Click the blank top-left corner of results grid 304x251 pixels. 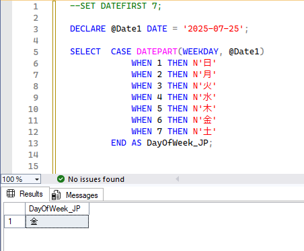coord(15,209)
